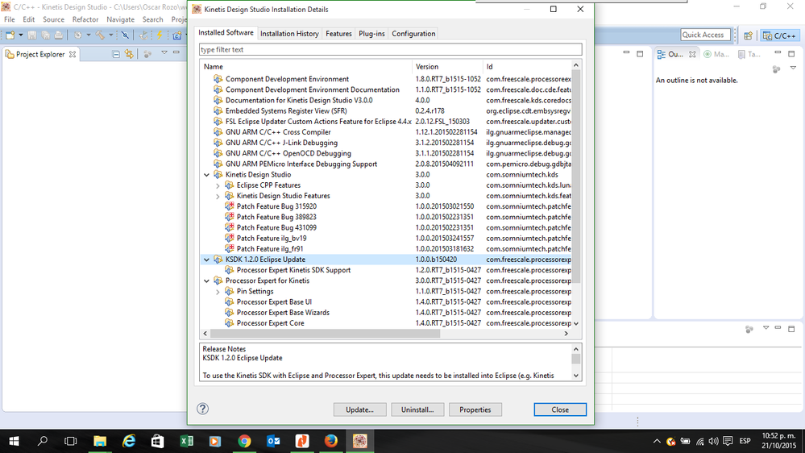Maximize the Outline view panel

point(791,53)
